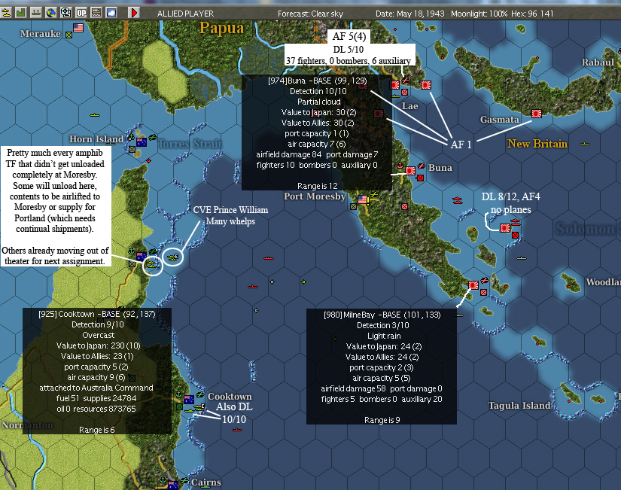The image size is (621, 490).
Task: Open the green factory industry toolbar icon
Action: click(20, 13)
